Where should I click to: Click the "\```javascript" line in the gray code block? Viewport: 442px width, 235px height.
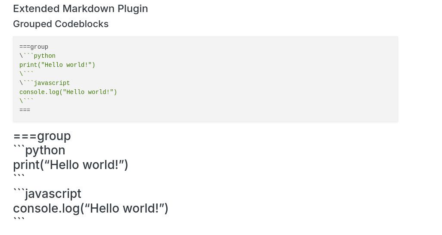point(44,83)
